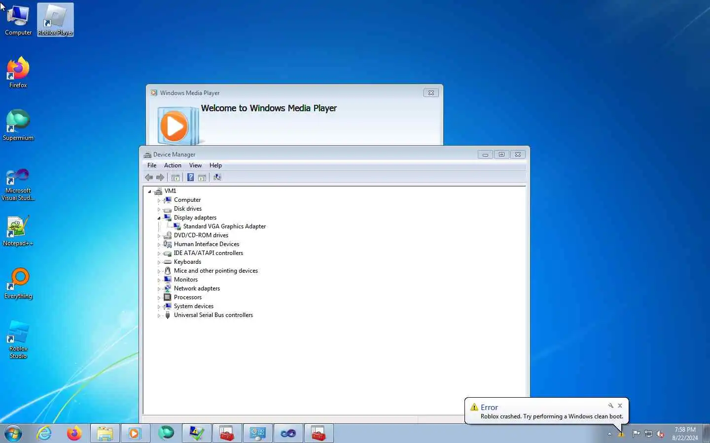Collapse the Display adapters node arrow
The image size is (710, 443).
click(x=159, y=218)
